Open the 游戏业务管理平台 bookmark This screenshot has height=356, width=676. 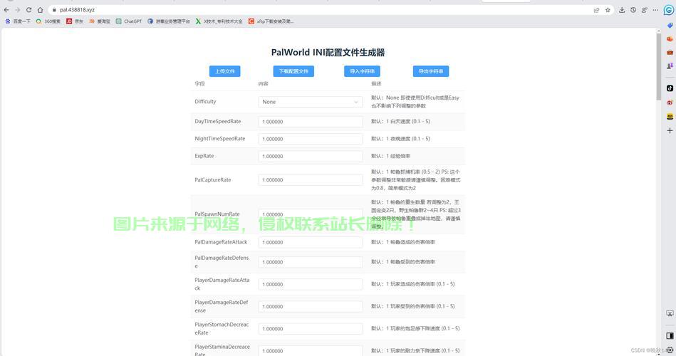coord(169,21)
